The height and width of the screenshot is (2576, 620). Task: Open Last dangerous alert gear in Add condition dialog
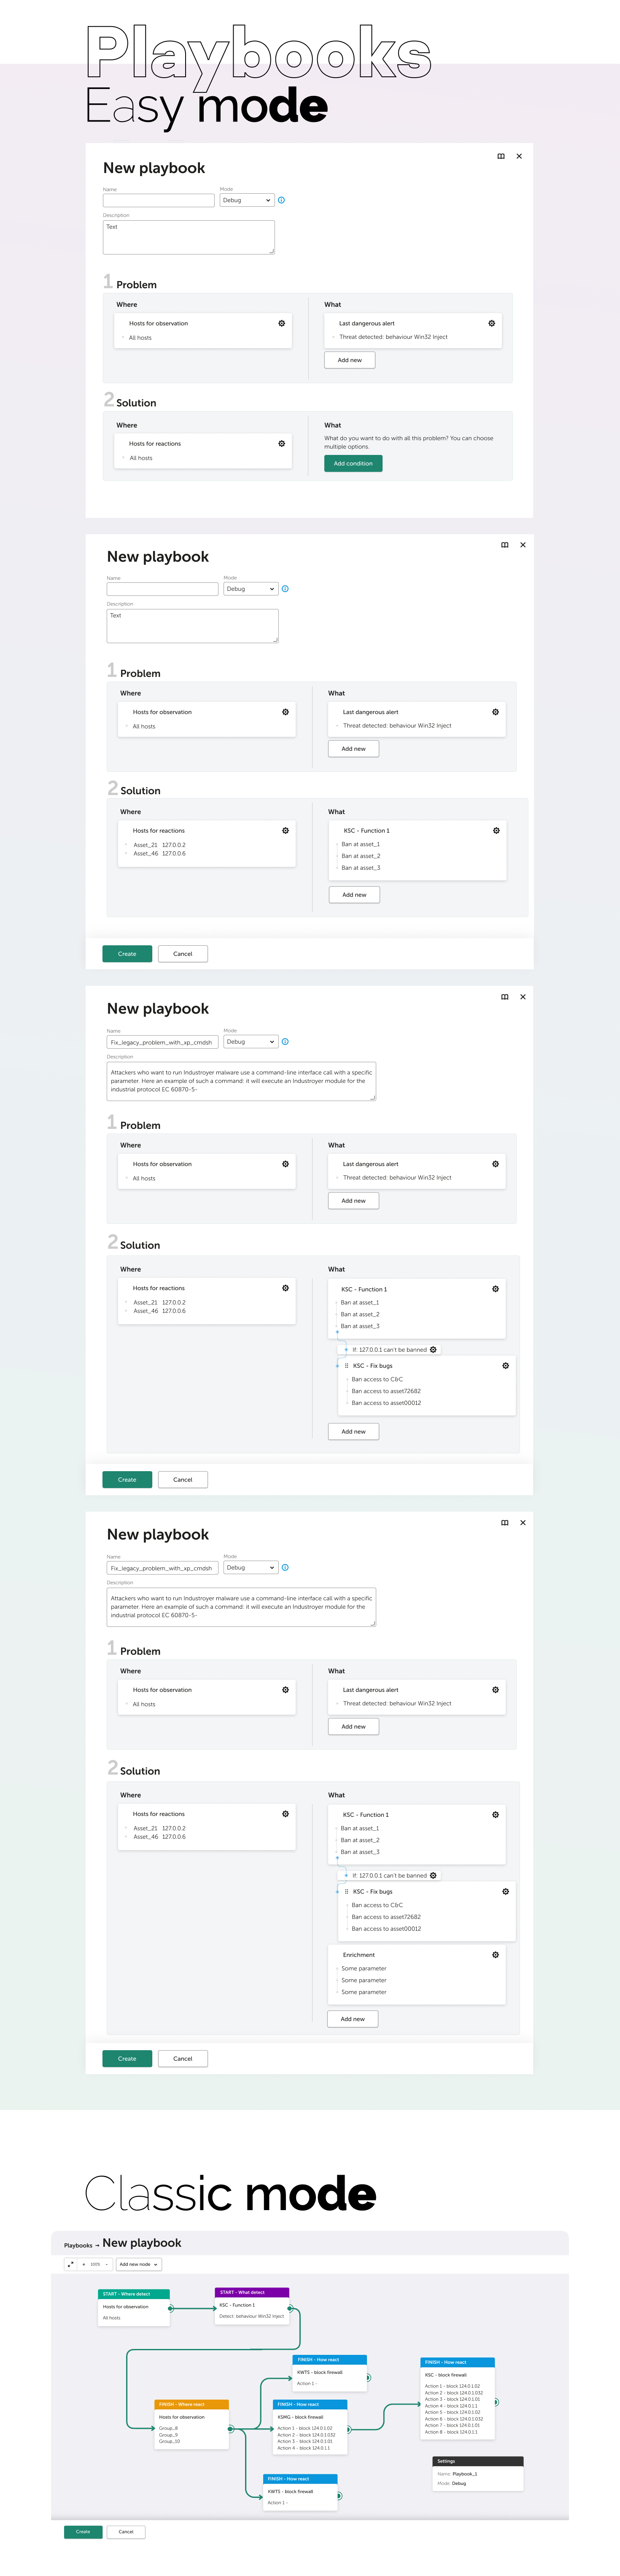point(491,323)
